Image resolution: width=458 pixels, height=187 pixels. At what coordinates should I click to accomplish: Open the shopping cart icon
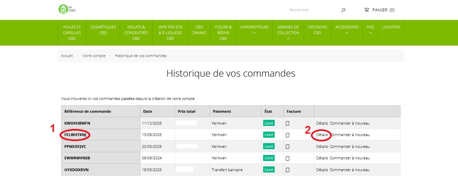366,10
